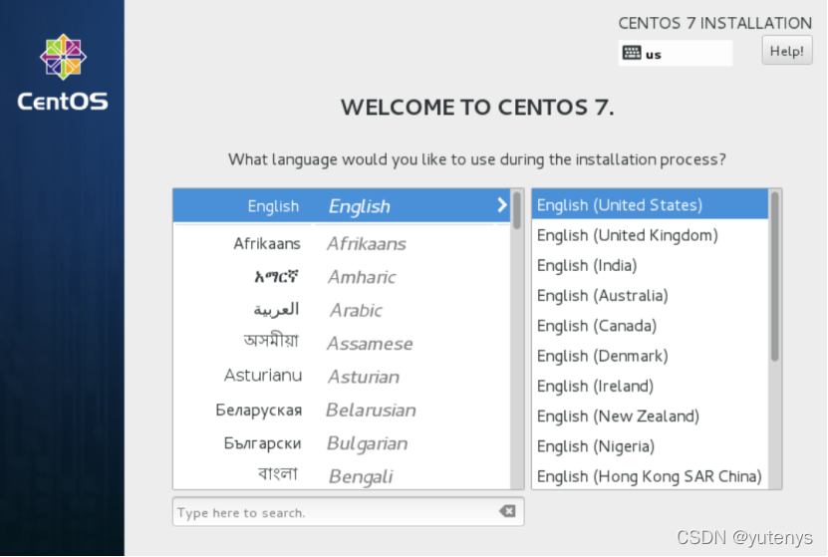Pick Asturian from the language list

[342, 377]
